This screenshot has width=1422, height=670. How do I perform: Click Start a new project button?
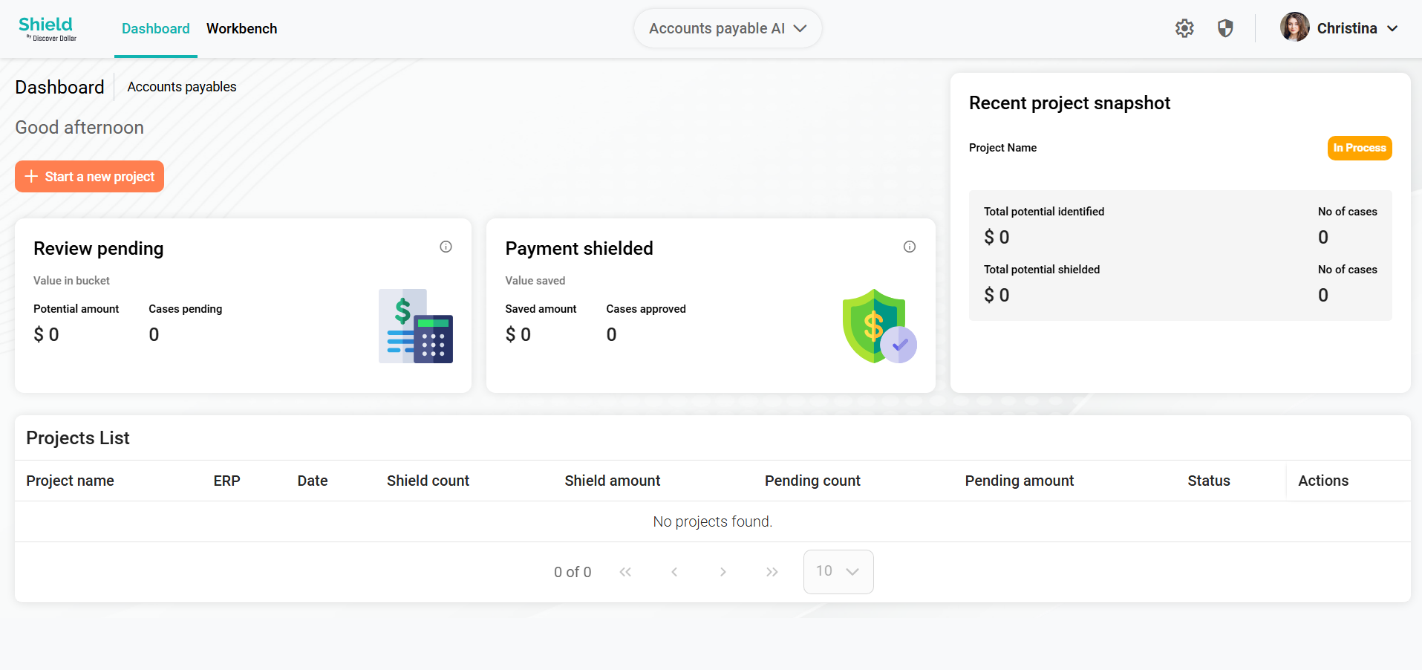coord(89,176)
